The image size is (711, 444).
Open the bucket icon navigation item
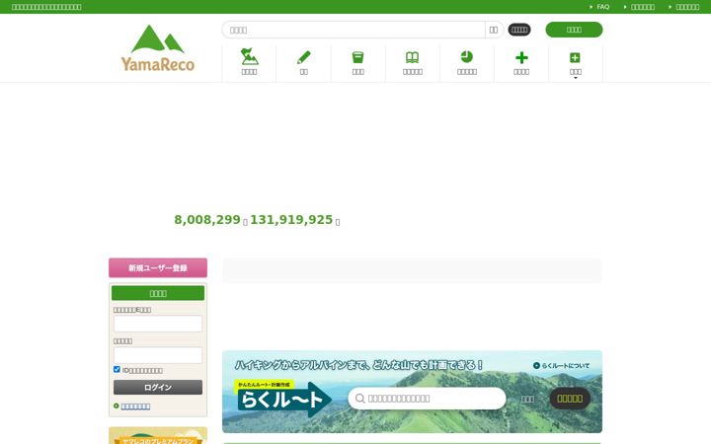(357, 63)
